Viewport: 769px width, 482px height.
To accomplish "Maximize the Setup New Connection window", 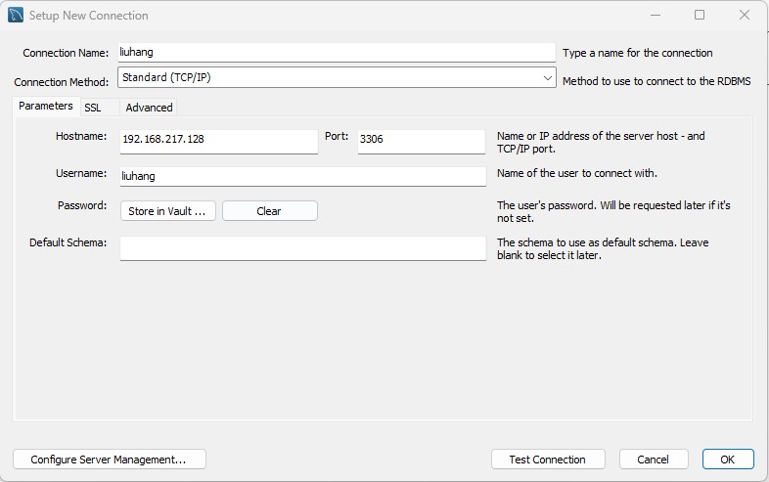I will coord(700,16).
